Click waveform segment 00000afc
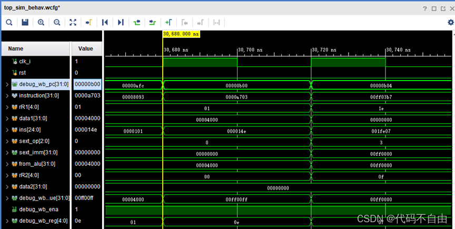 (x=133, y=86)
